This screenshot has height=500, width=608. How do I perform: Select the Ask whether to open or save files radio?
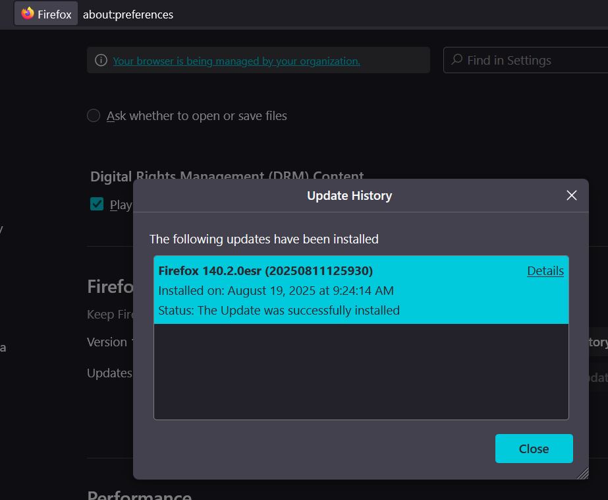point(94,116)
